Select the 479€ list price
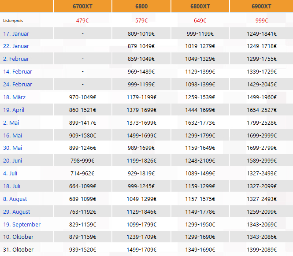 pos(82,21)
